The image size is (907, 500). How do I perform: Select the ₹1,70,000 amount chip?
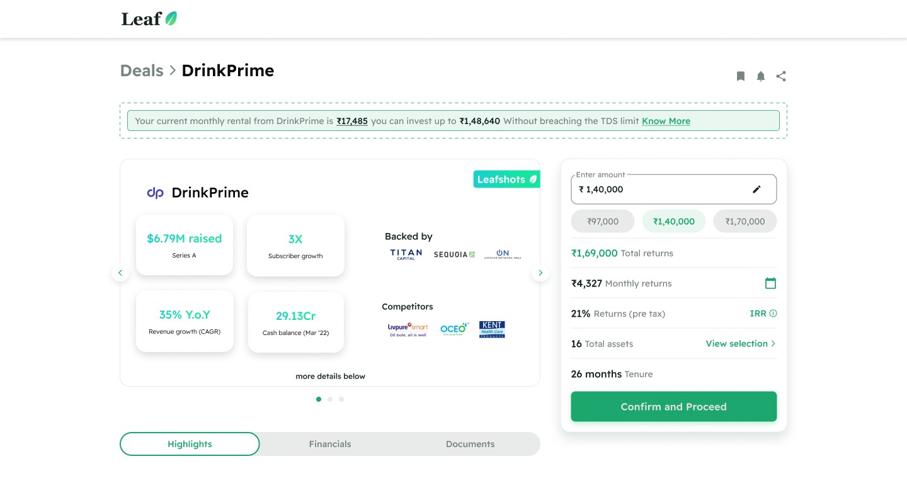click(744, 222)
